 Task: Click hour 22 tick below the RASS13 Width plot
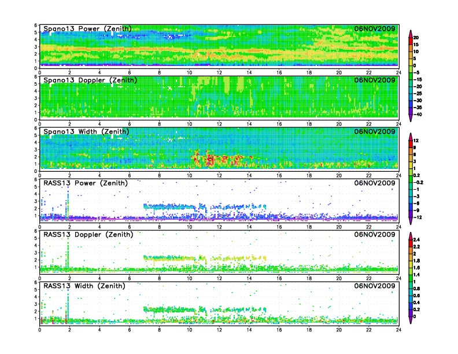click(369, 330)
